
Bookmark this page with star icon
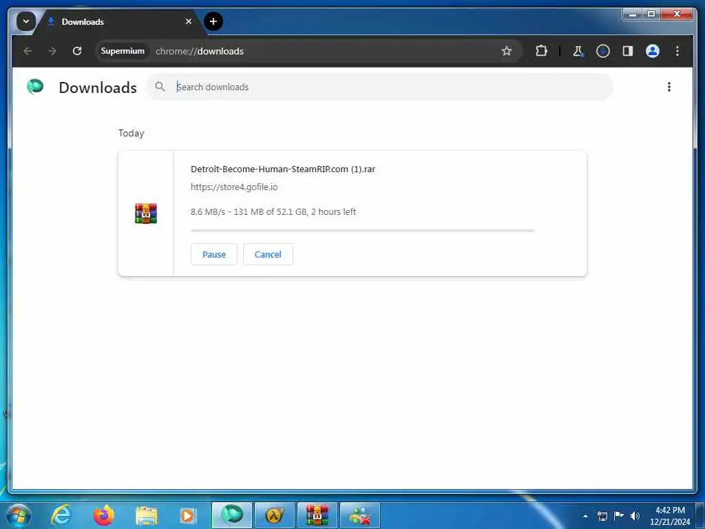(506, 51)
